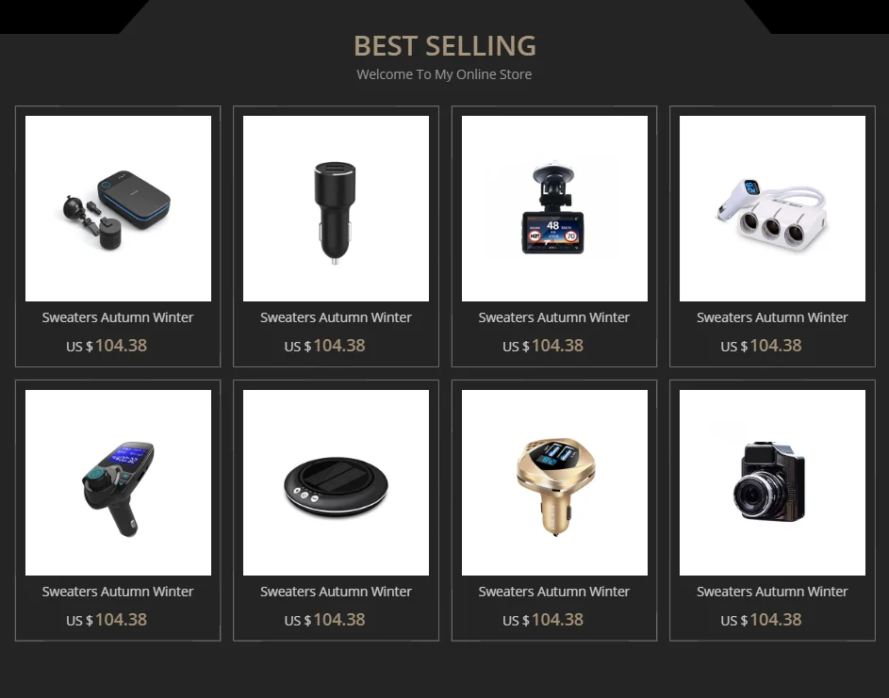Select the white triple socket splitter image
The image size is (889, 698).
click(772, 208)
